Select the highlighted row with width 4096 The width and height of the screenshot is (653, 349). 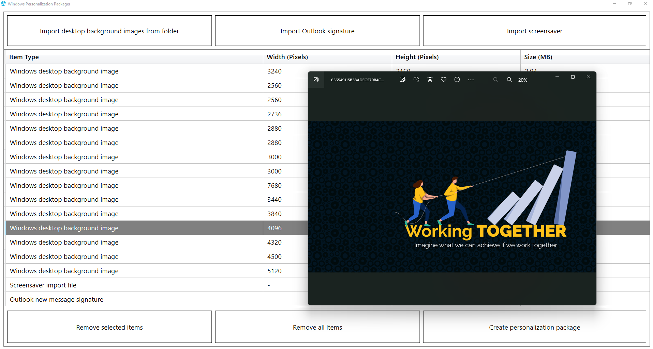(157, 228)
